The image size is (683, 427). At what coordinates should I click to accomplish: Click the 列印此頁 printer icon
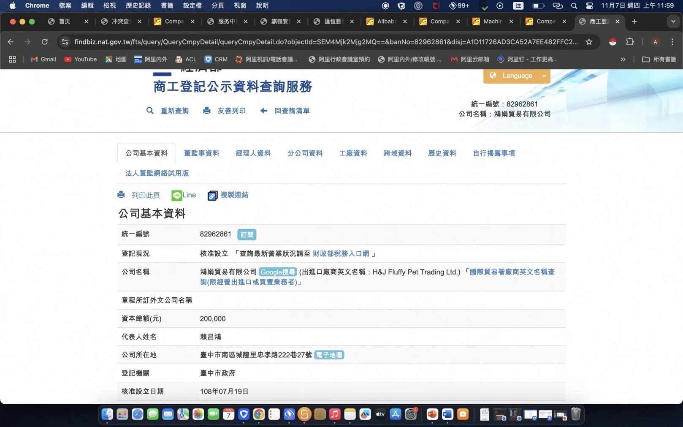pyautogui.click(x=122, y=195)
